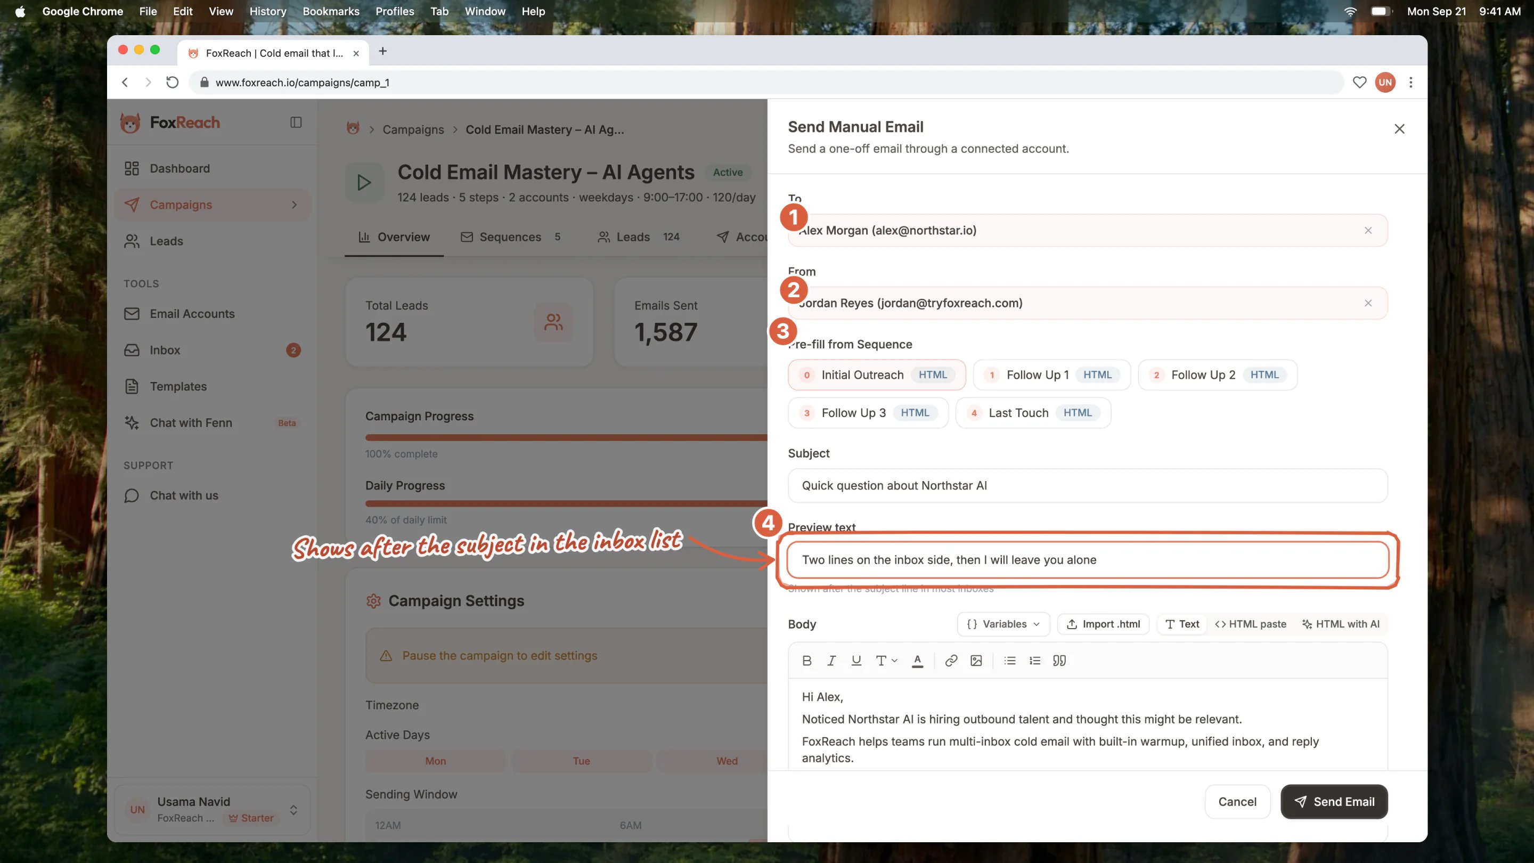Viewport: 1534px width, 863px height.
Task: Open Templates in the sidebar
Action: 213,387
